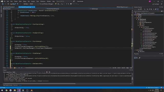The height and width of the screenshot is (92, 164).
Task: Click the Undo arrow icon
Action: pyautogui.click(x=17, y=4)
